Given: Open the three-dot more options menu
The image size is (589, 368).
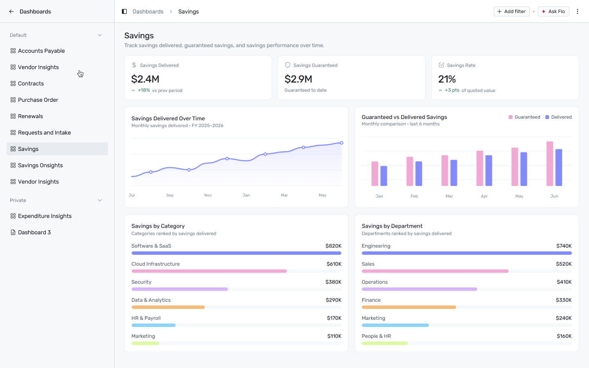Looking at the screenshot, I should point(578,11).
